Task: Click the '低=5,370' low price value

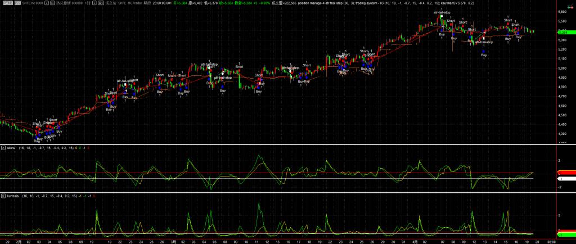Action: point(211,3)
